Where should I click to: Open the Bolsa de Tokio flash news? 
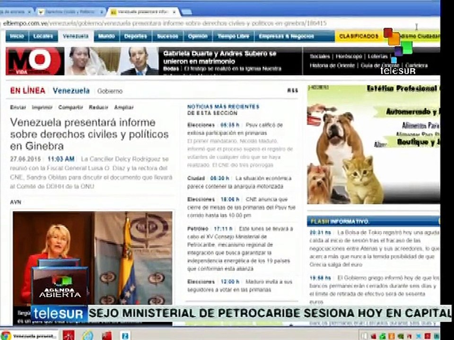374,248
